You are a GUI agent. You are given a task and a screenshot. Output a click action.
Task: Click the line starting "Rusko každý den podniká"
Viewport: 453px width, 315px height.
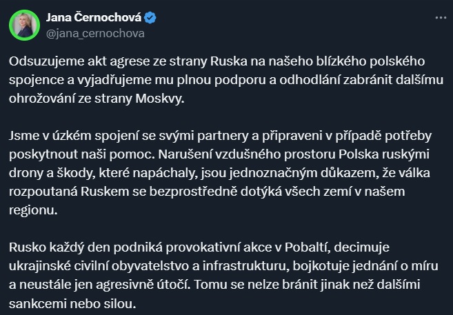[199, 247]
